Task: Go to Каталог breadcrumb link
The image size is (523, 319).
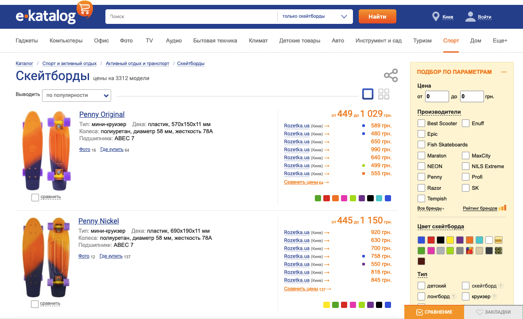Action: [x=24, y=63]
